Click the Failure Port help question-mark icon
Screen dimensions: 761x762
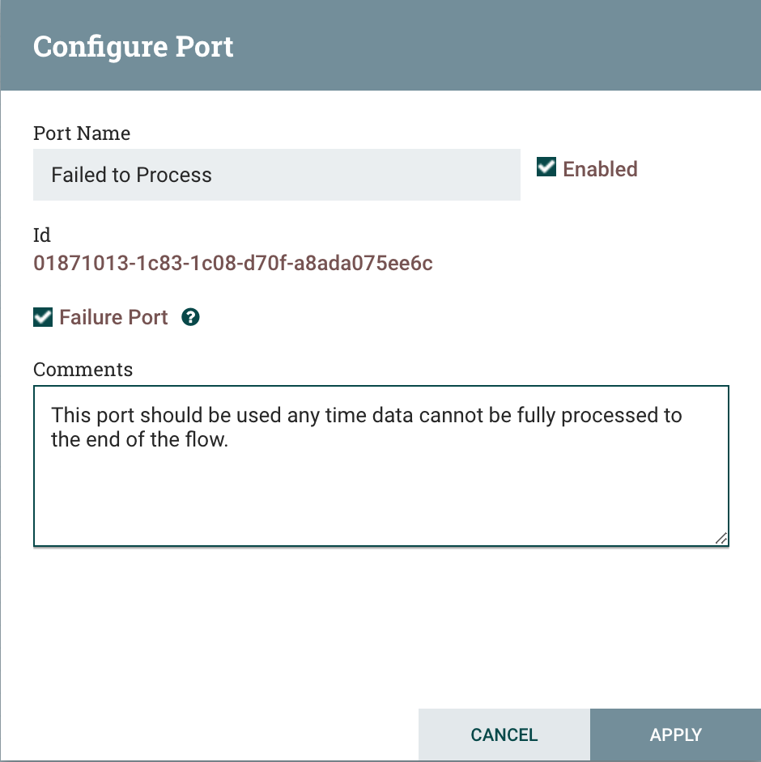point(190,317)
